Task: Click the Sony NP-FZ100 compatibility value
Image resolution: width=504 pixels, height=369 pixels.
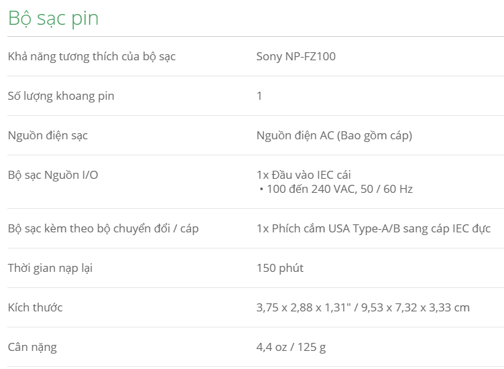Action: click(x=296, y=56)
